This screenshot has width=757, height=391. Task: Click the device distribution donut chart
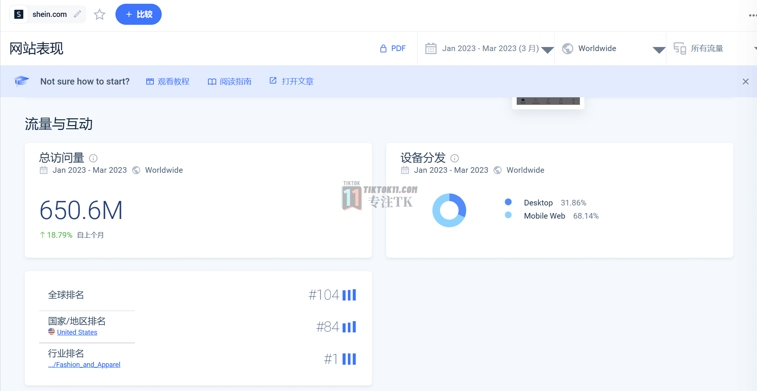(x=449, y=210)
